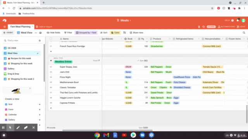Image resolution: width=248 pixels, height=139 pixels.
Task: Select the recorder eraser tool
Action: point(26,127)
